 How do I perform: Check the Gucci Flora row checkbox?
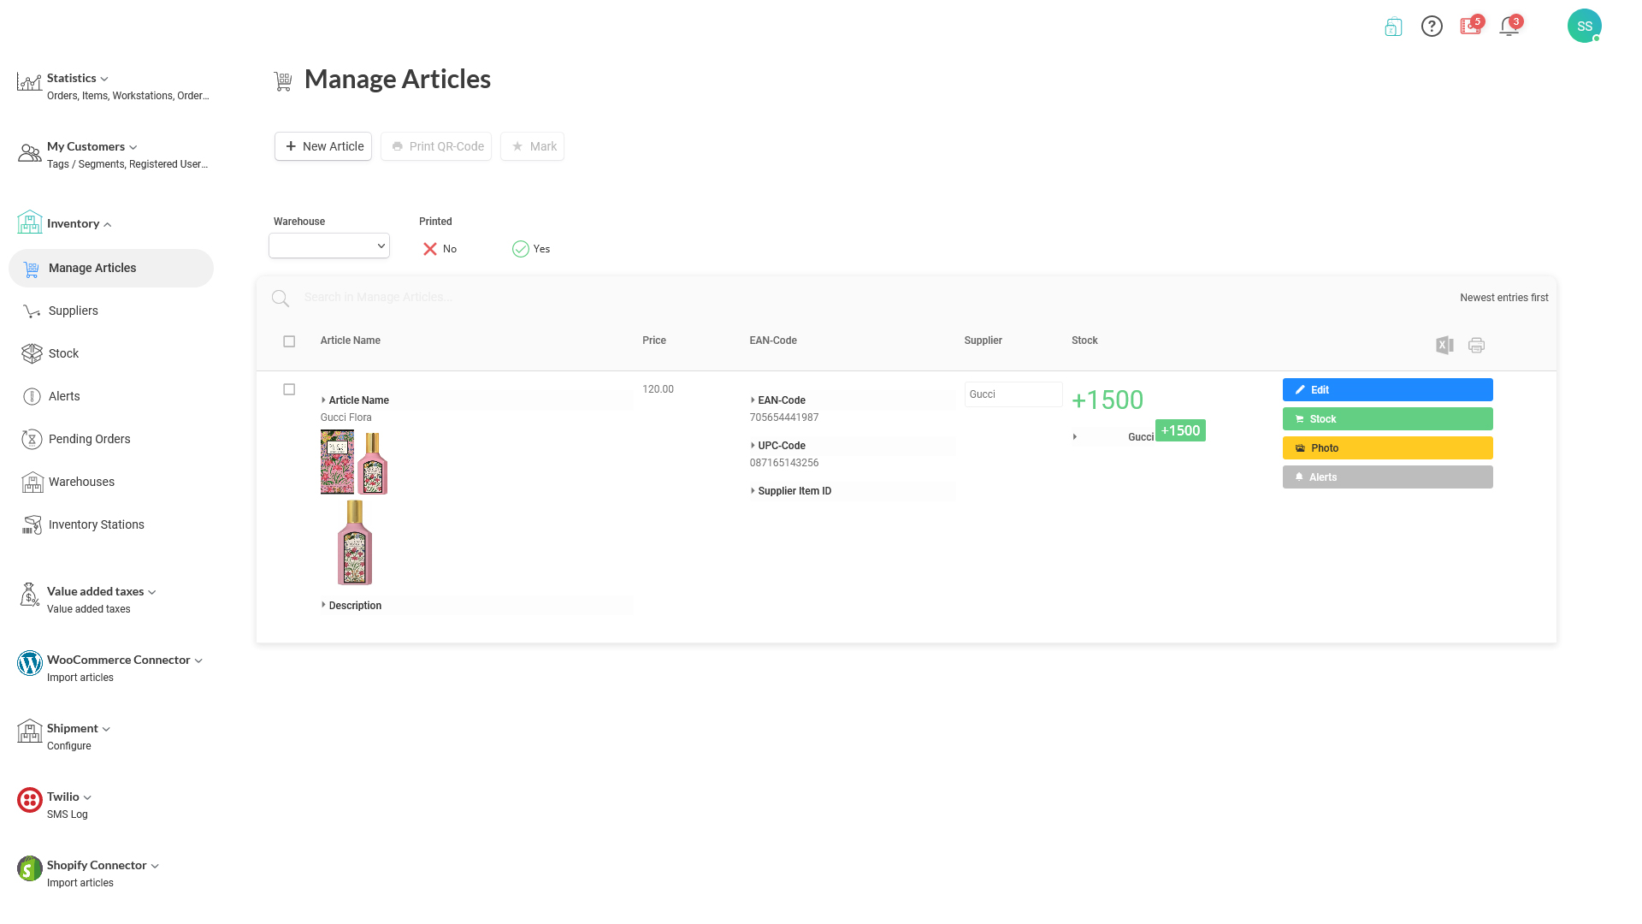tap(289, 389)
